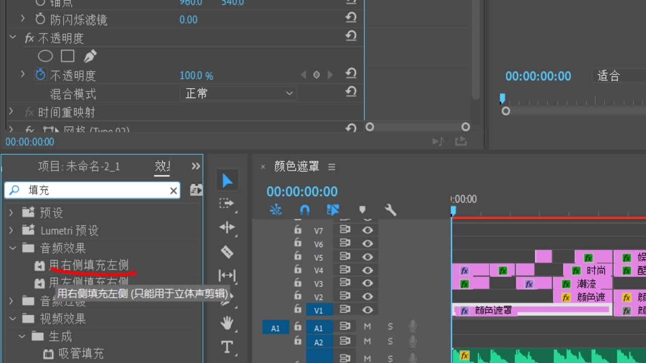Screen dimensions: 646x363
Task: Click play-audio-only icon under Effect Controls
Action: click(438, 142)
